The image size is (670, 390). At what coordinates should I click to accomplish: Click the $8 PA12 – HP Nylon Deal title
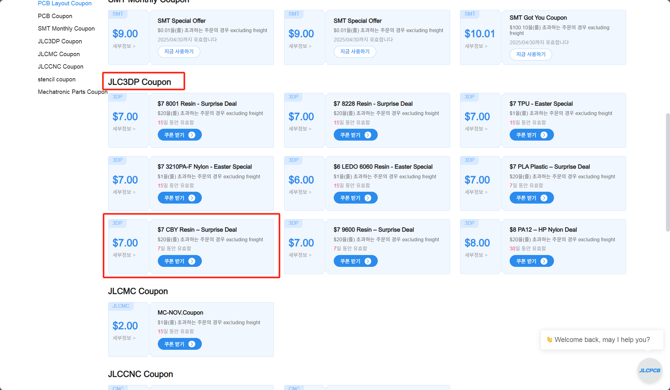(x=543, y=230)
